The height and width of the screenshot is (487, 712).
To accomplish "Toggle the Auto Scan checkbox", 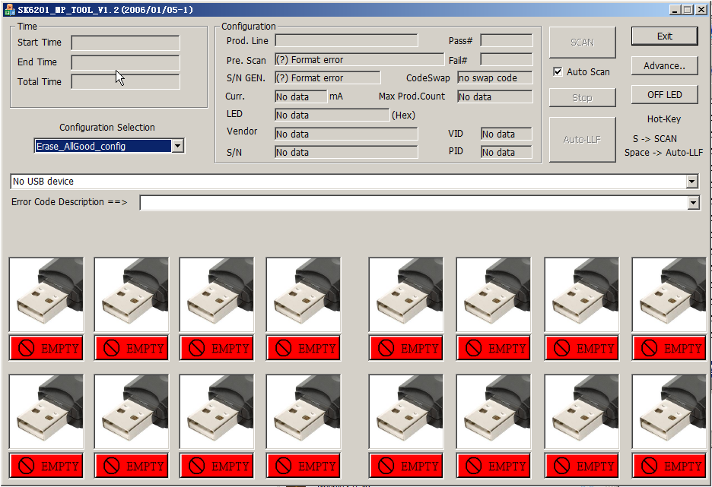I will [x=558, y=71].
